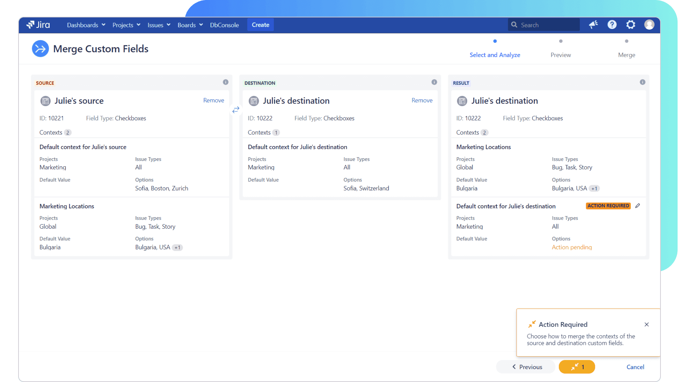The image size is (679, 382).
Task: Click the swap/exchange arrows icon
Action: click(x=235, y=109)
